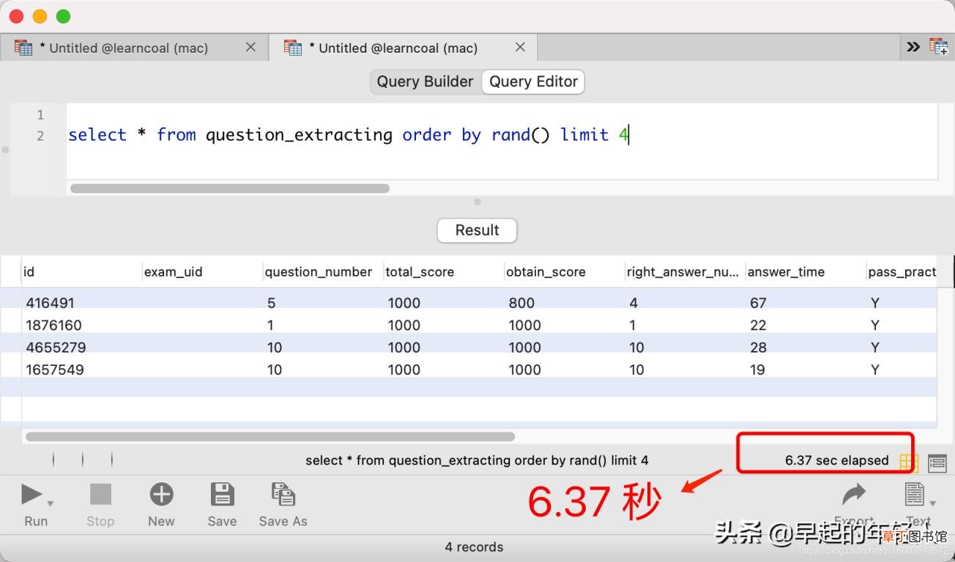Select the id cell 416491
Viewport: 955px width, 562px height.
tap(50, 303)
